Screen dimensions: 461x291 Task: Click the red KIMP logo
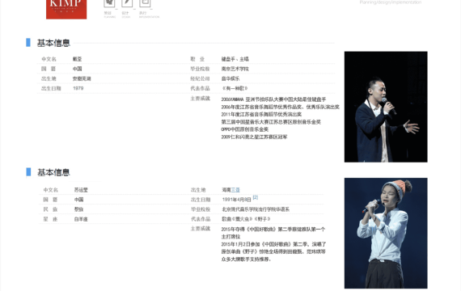(x=66, y=9)
